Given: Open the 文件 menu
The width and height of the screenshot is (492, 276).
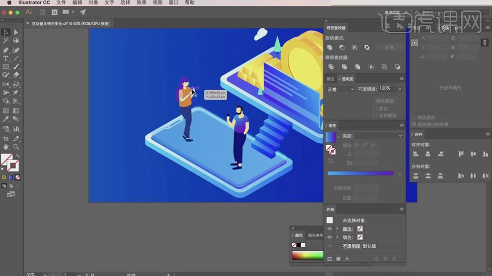Looking at the screenshot, I should [61, 2].
